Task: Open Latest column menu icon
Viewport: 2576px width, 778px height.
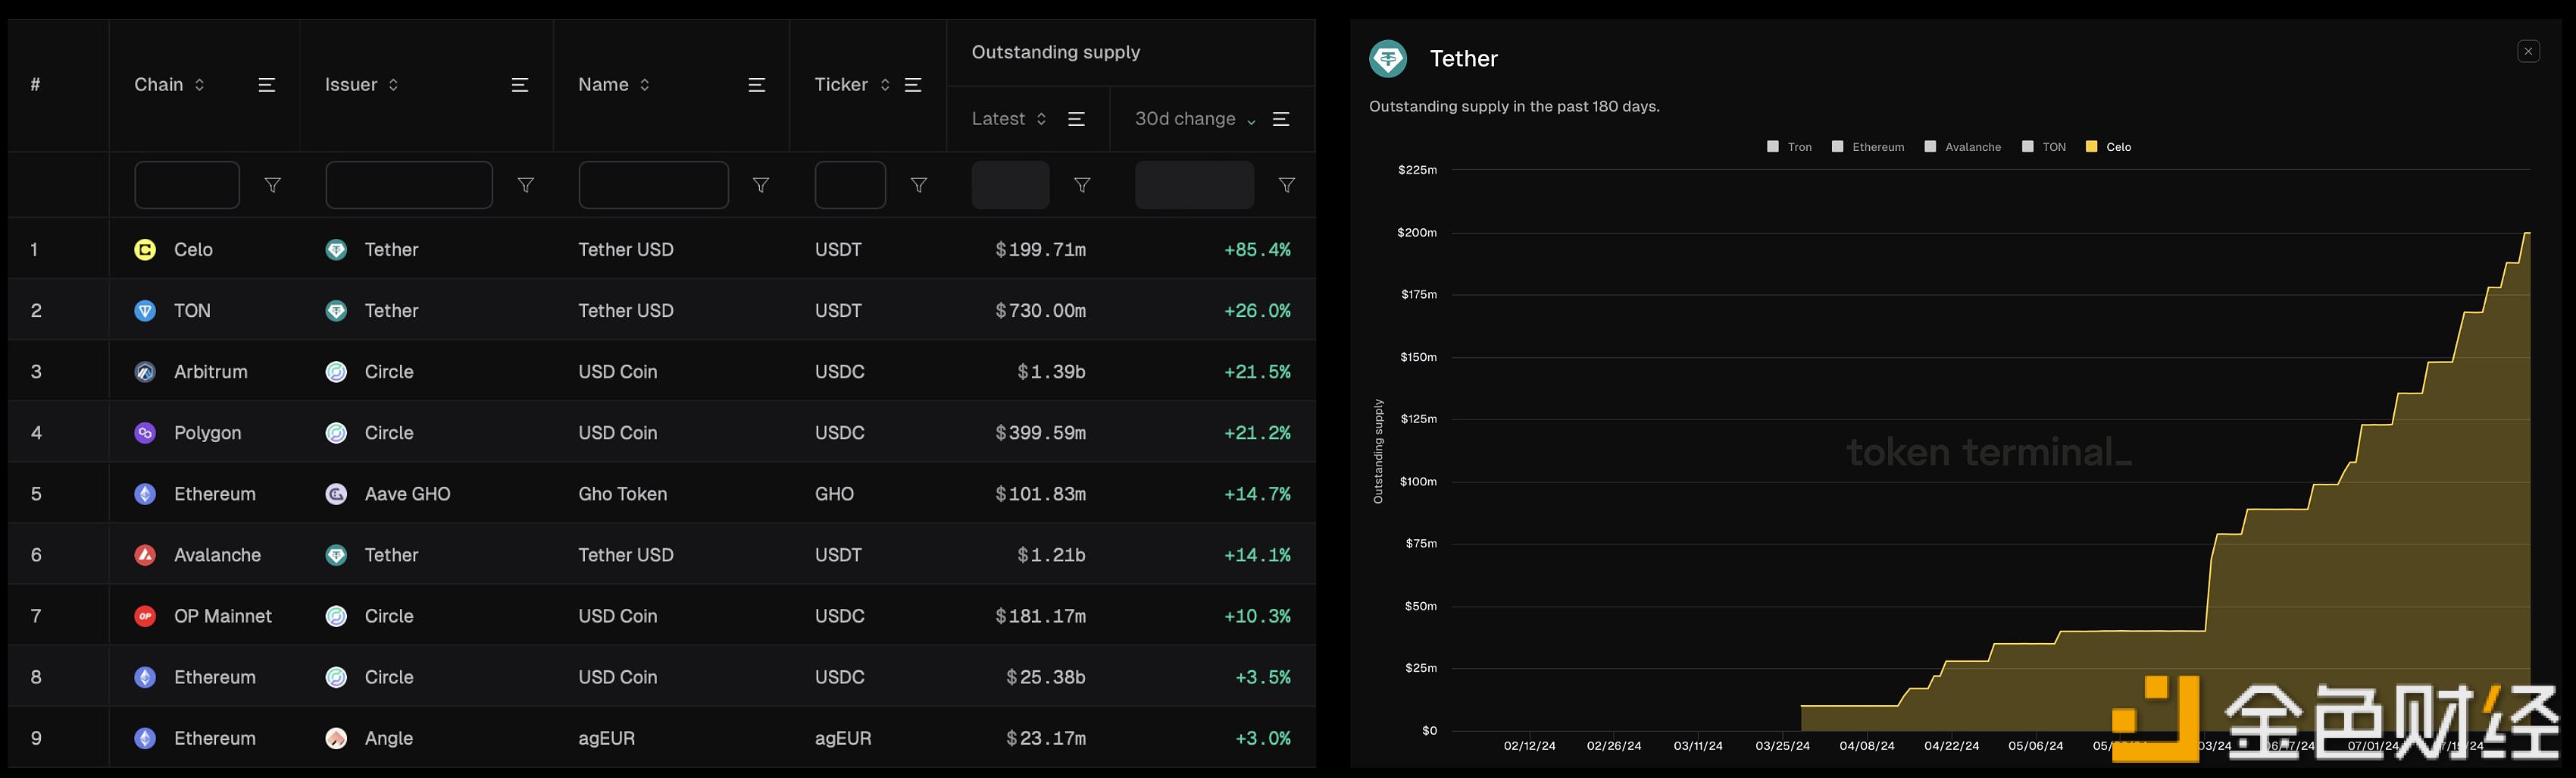Action: 1077,119
